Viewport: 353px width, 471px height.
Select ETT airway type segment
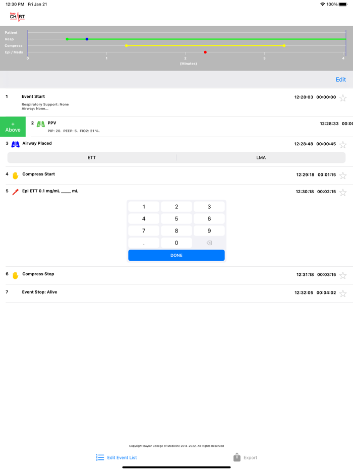pyautogui.click(x=92, y=157)
